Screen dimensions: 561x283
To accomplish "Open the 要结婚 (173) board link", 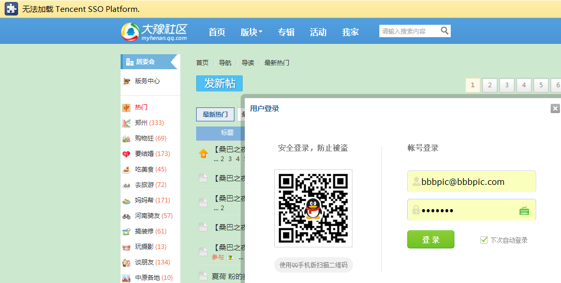I will tap(153, 154).
